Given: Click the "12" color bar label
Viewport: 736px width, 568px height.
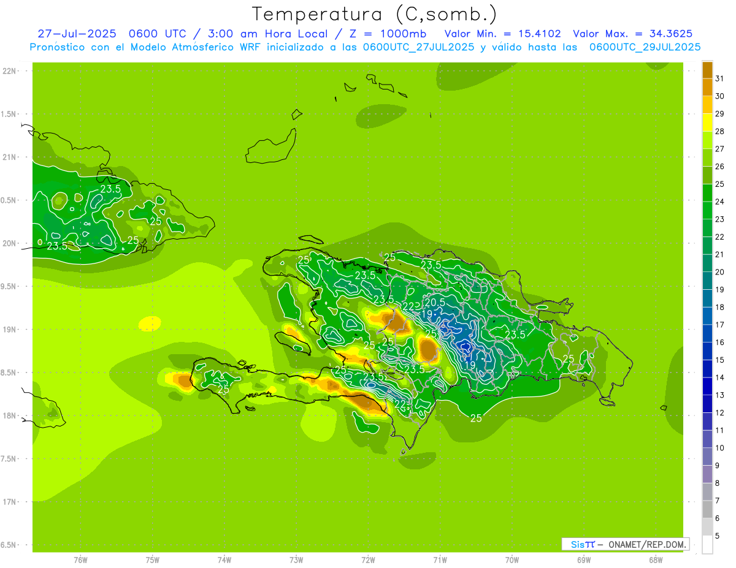Looking at the screenshot, I should pyautogui.click(x=719, y=413).
